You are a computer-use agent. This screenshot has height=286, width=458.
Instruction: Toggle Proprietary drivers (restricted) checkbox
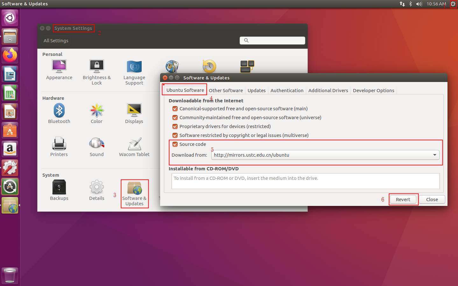(175, 126)
